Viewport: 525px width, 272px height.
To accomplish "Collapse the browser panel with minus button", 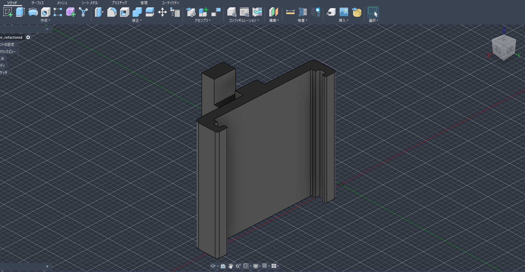I will click(47, 29).
